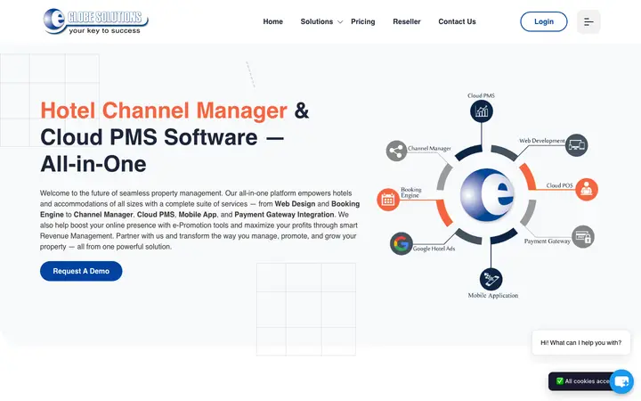Click the Booking Engine label text
Image resolution: width=641 pixels, height=401 pixels.
tap(410, 192)
